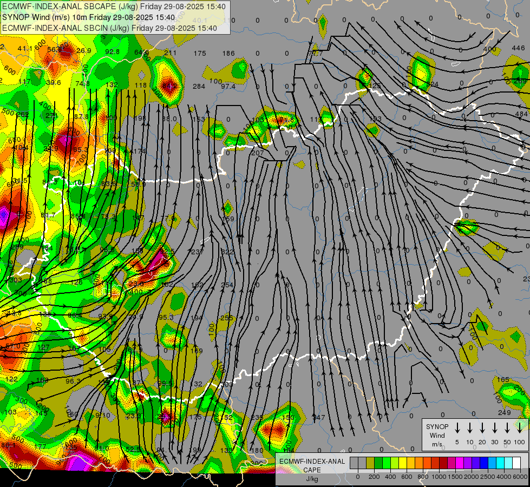Viewport: 530px width, 487px height.
Task: Click the map value '237'
Action: click(x=198, y=252)
